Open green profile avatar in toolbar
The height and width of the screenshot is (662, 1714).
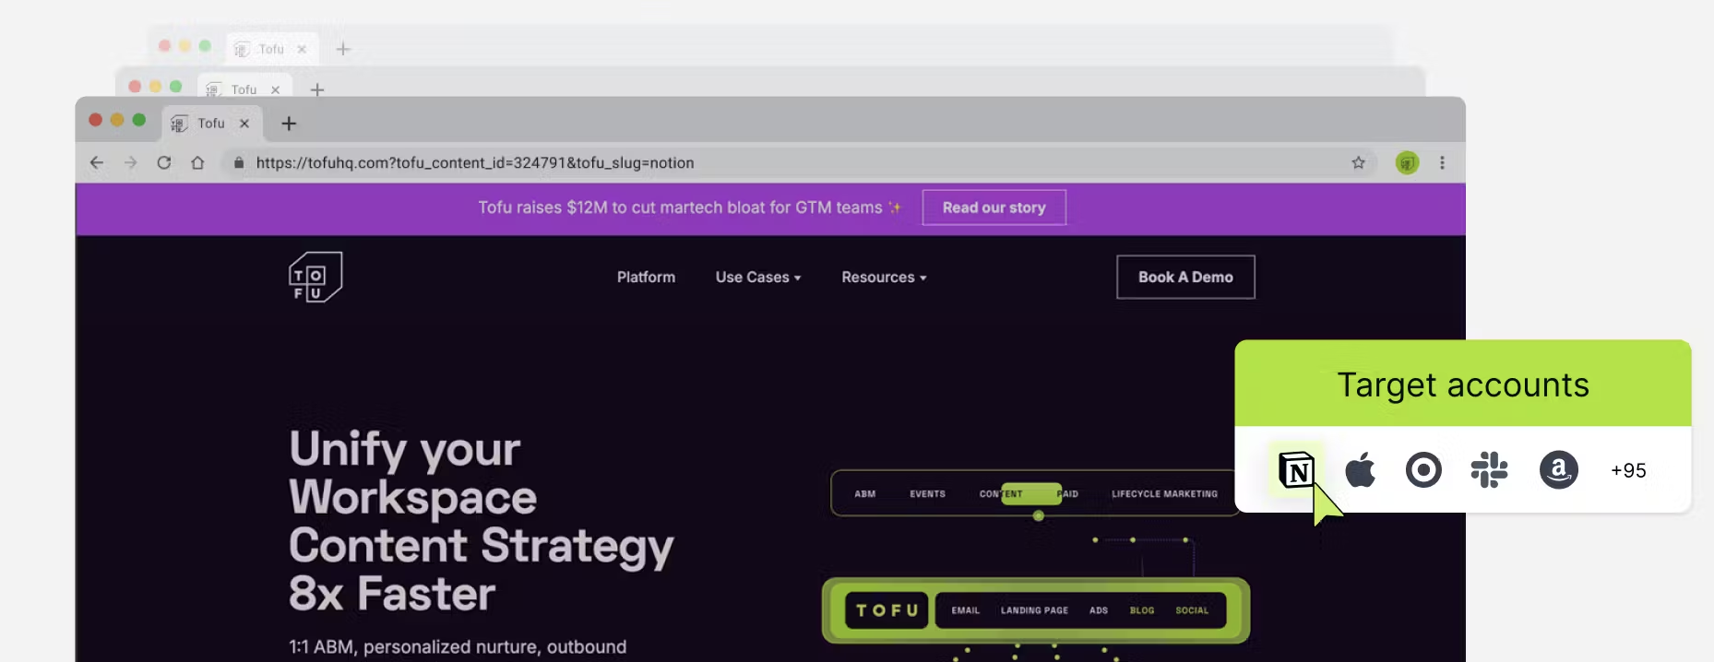tap(1407, 163)
